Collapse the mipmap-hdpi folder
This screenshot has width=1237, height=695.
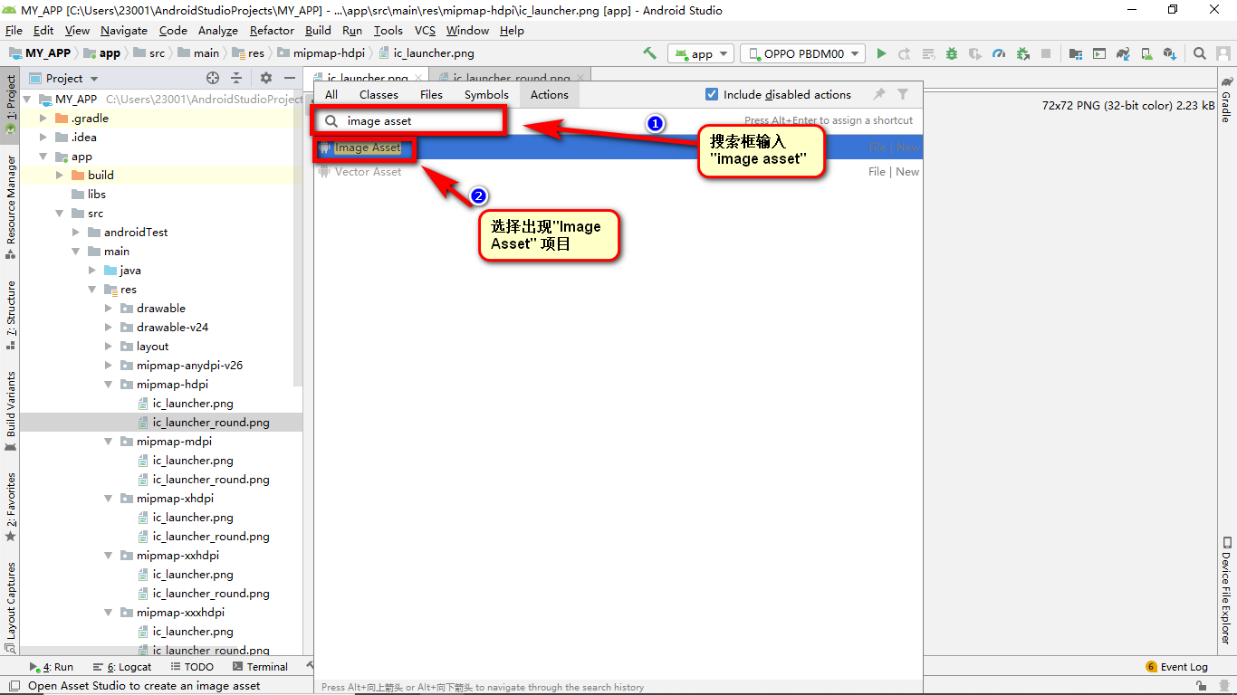[109, 385]
